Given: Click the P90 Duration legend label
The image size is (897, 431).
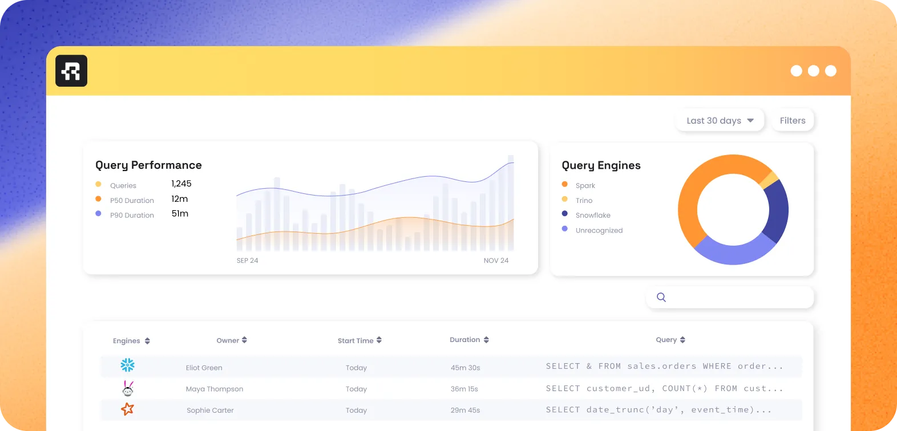Looking at the screenshot, I should (x=132, y=215).
